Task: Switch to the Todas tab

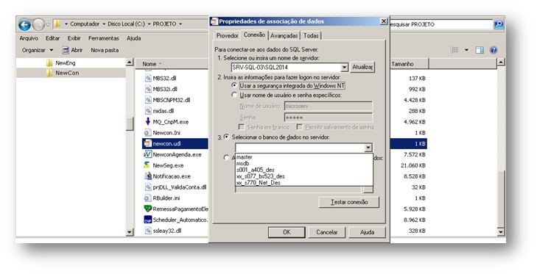Action: [311, 35]
